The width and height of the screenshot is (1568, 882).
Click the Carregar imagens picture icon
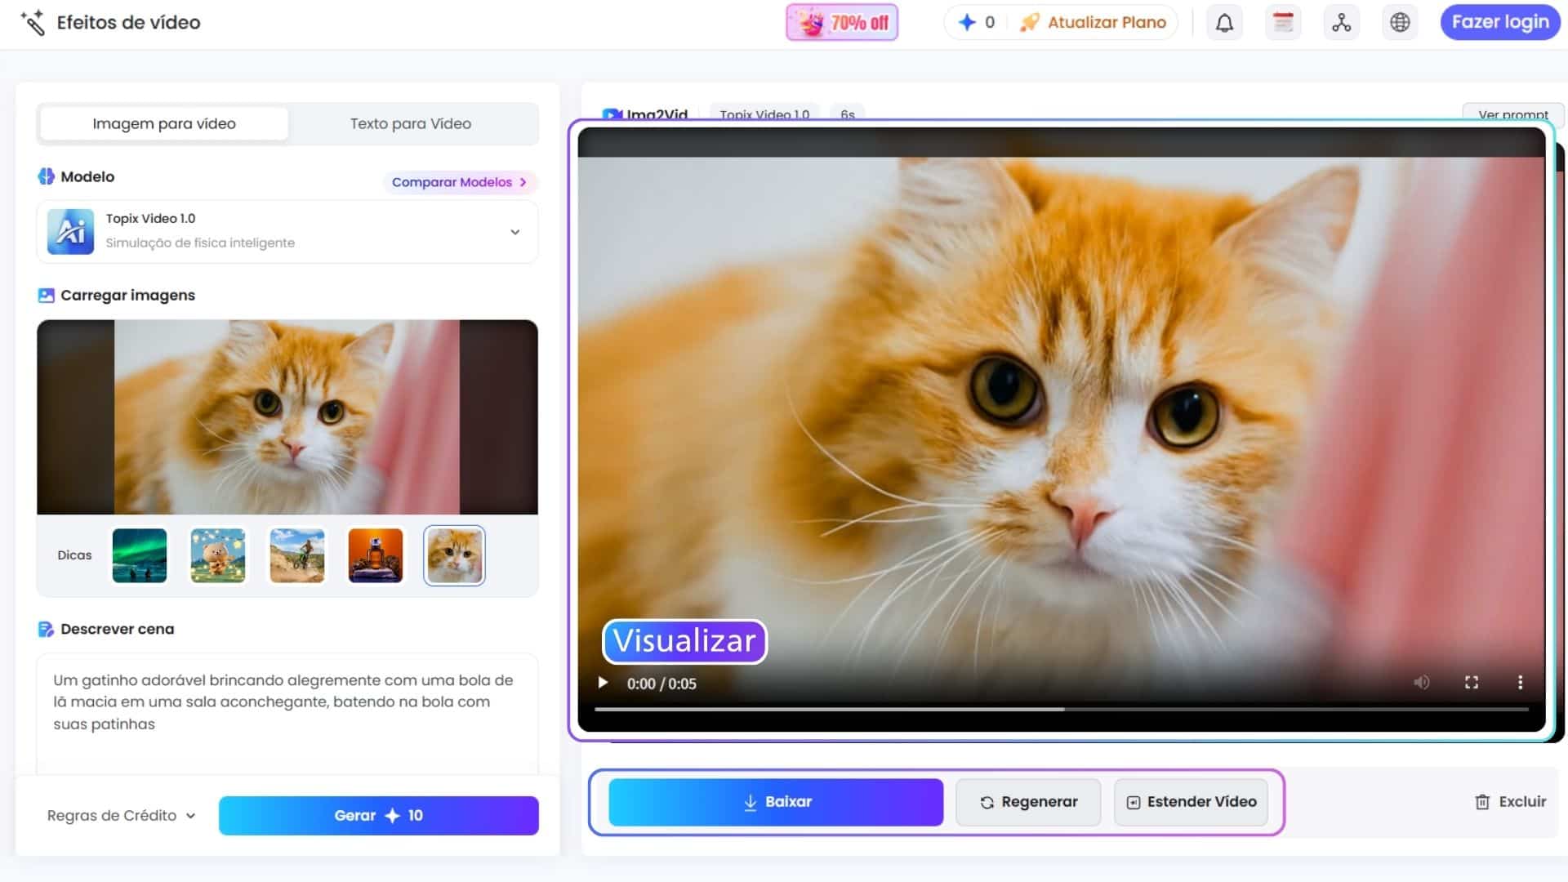[x=46, y=295]
